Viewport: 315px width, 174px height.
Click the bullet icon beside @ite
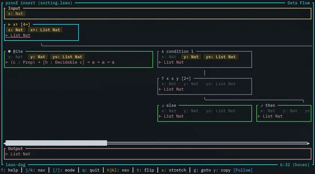(9, 51)
